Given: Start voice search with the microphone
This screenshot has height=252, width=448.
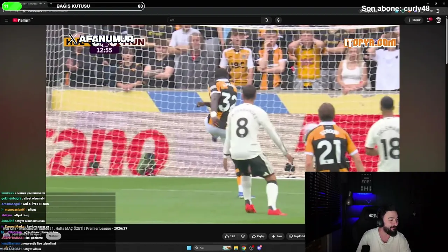Looking at the screenshot, I should 278,20.
